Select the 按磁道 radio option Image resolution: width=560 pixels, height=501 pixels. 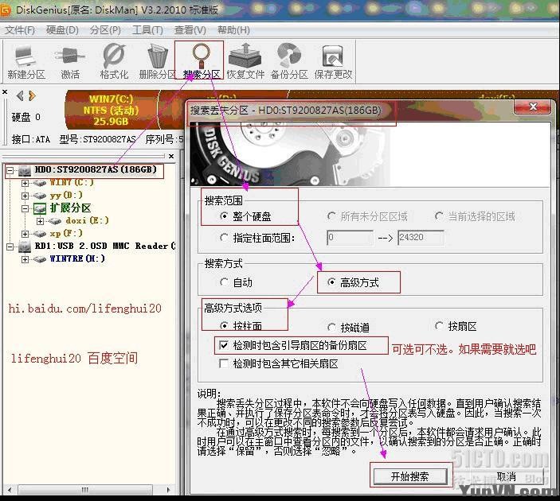coord(331,326)
